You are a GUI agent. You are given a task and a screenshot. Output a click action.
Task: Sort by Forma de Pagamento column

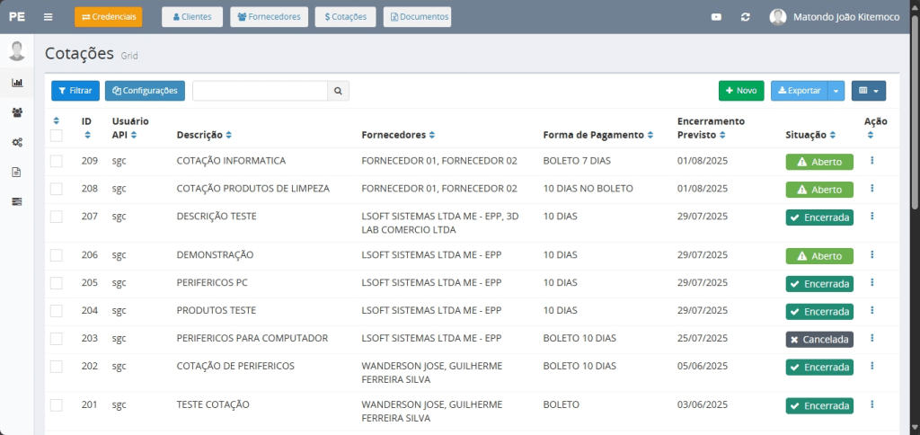point(650,135)
